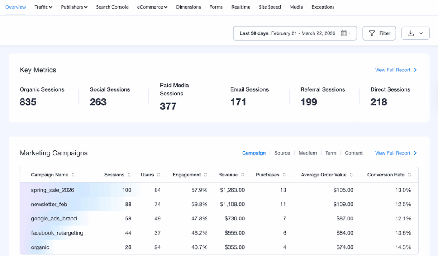Sort the Engagement column
The width and height of the screenshot is (438, 256).
pyautogui.click(x=205, y=175)
